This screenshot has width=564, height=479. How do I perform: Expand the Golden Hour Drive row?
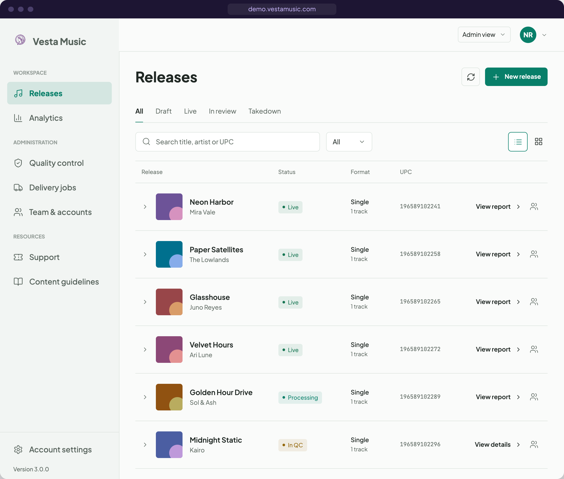click(145, 397)
